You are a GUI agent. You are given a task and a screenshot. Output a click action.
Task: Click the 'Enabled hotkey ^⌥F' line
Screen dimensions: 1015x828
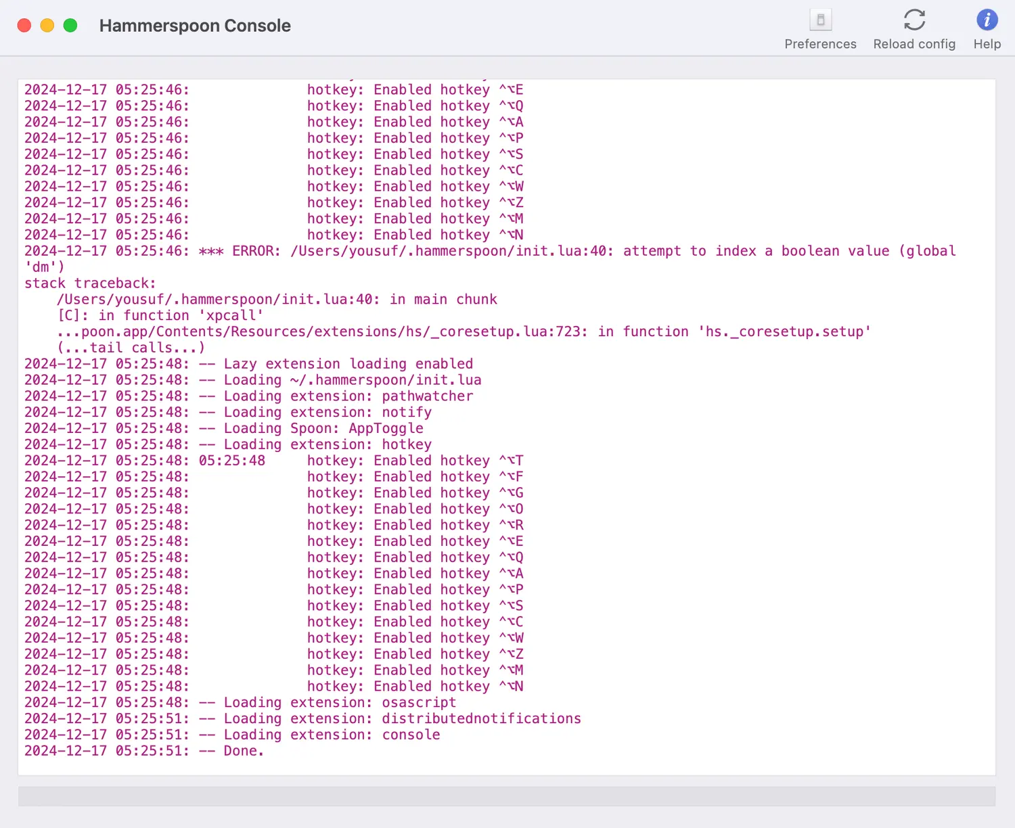click(274, 477)
